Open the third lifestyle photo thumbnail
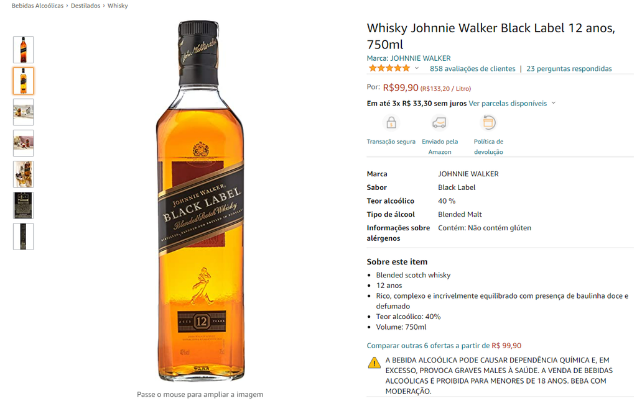Screen dimensions: 637x401 point(23,112)
